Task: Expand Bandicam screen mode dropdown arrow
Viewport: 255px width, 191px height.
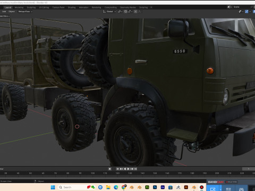Action: coord(220,188)
